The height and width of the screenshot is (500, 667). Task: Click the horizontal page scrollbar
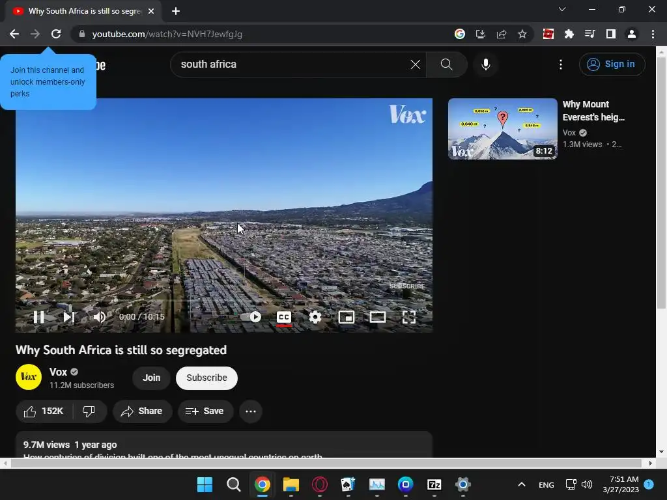(326, 463)
